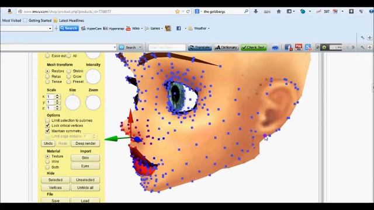Adjust the Scale x stepper
Viewport: 374px width, 210px height.
[x=57, y=96]
